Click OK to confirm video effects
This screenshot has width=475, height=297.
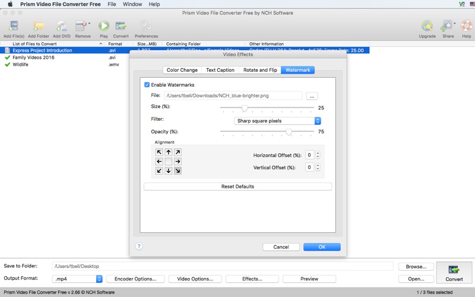(x=322, y=247)
